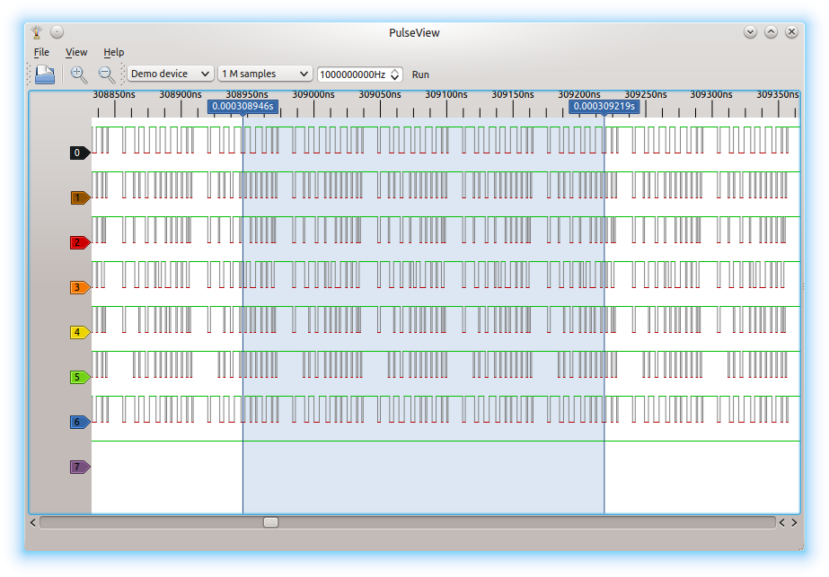Viewport: 829px width, 577px height.
Task: Open the 1 M samples dropdown
Action: click(x=265, y=74)
